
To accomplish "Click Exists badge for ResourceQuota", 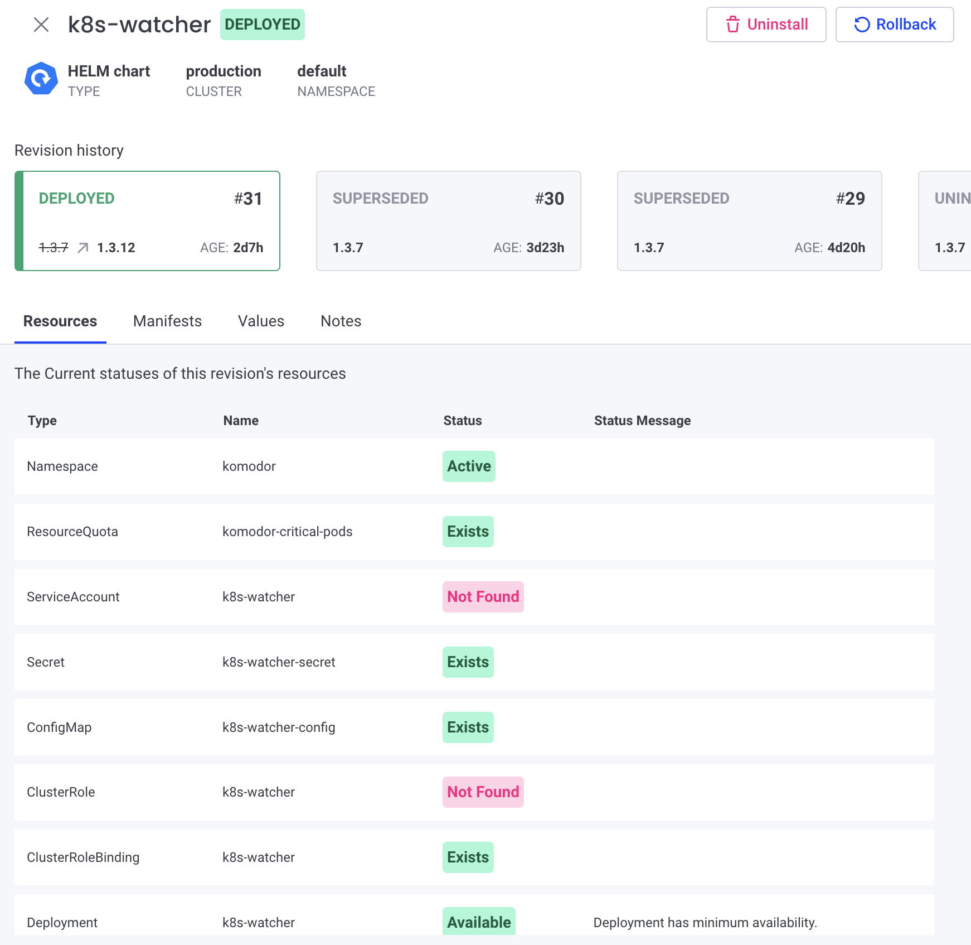I will click(x=468, y=532).
